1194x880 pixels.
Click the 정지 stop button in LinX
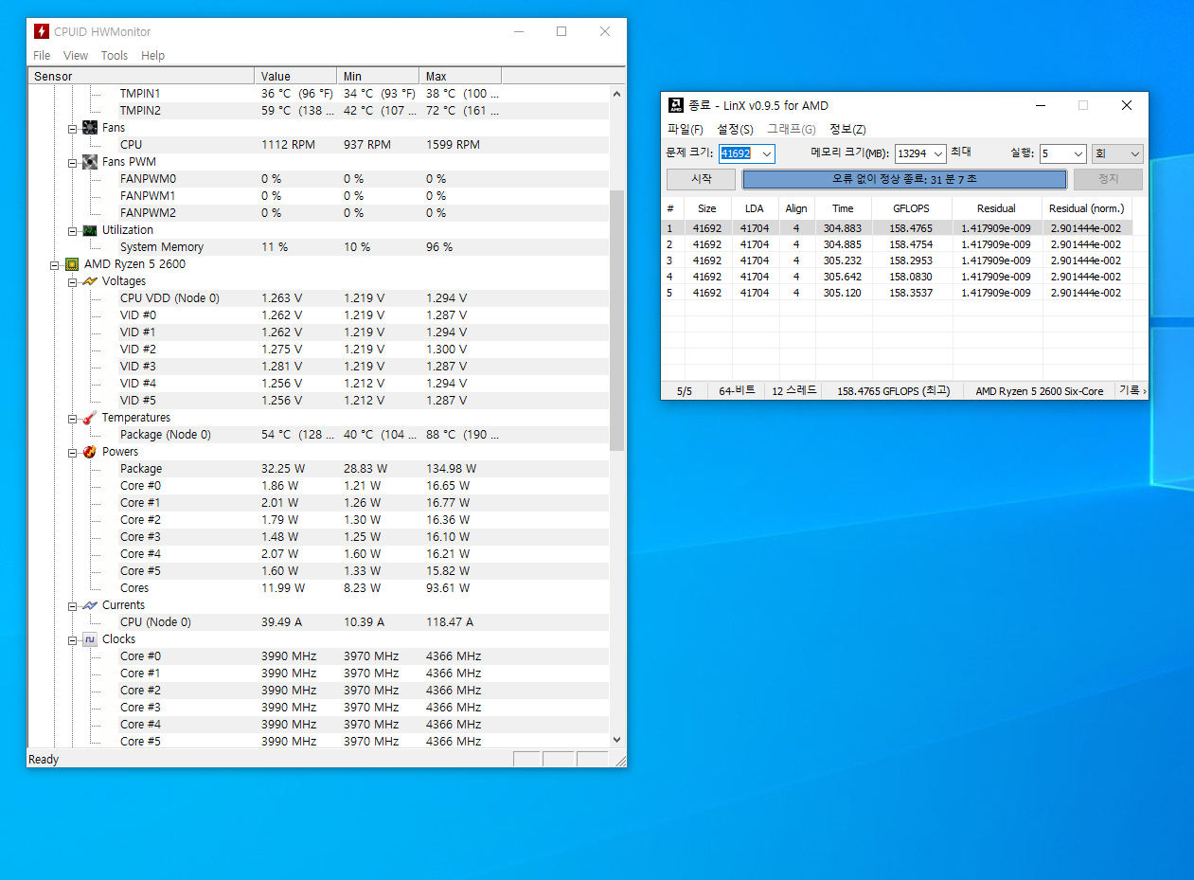click(x=1108, y=179)
